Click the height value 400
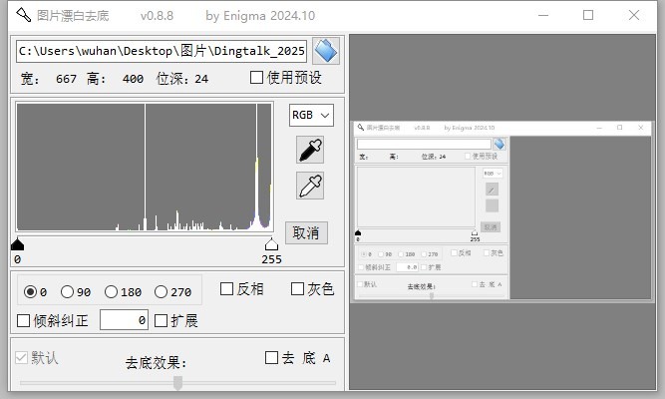This screenshot has width=665, height=399. (x=133, y=79)
